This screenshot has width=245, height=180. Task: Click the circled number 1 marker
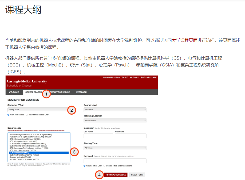pos(46,94)
